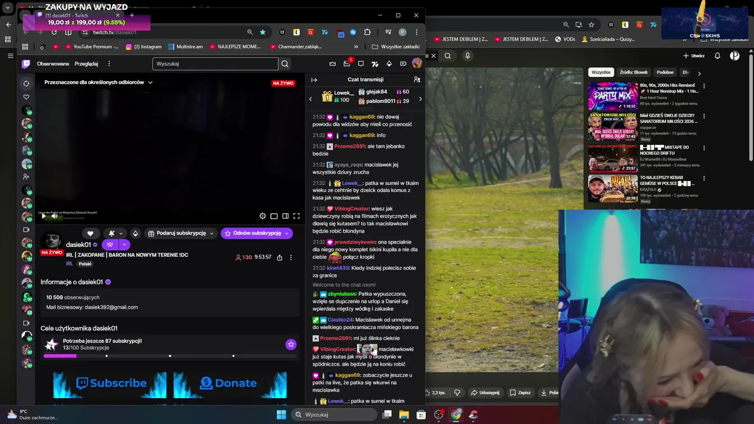The image size is (754, 424).
Task: Click the purple watch-together button by dasiek01
Action: 110,244
